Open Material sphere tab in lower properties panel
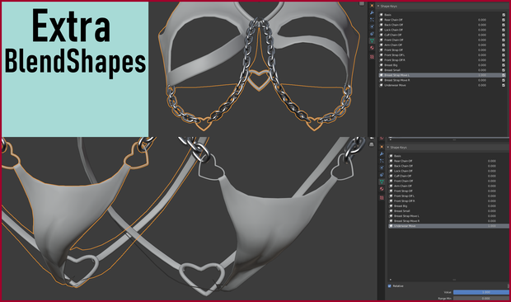511x302 pixels. point(382,189)
